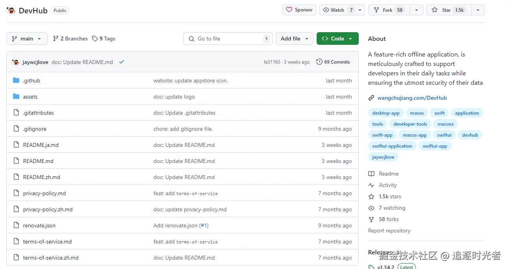Open the green Code dropdown

click(x=337, y=38)
